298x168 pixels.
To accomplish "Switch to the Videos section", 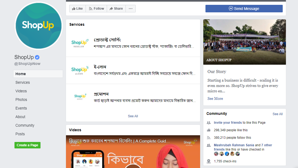I will pos(21,91).
